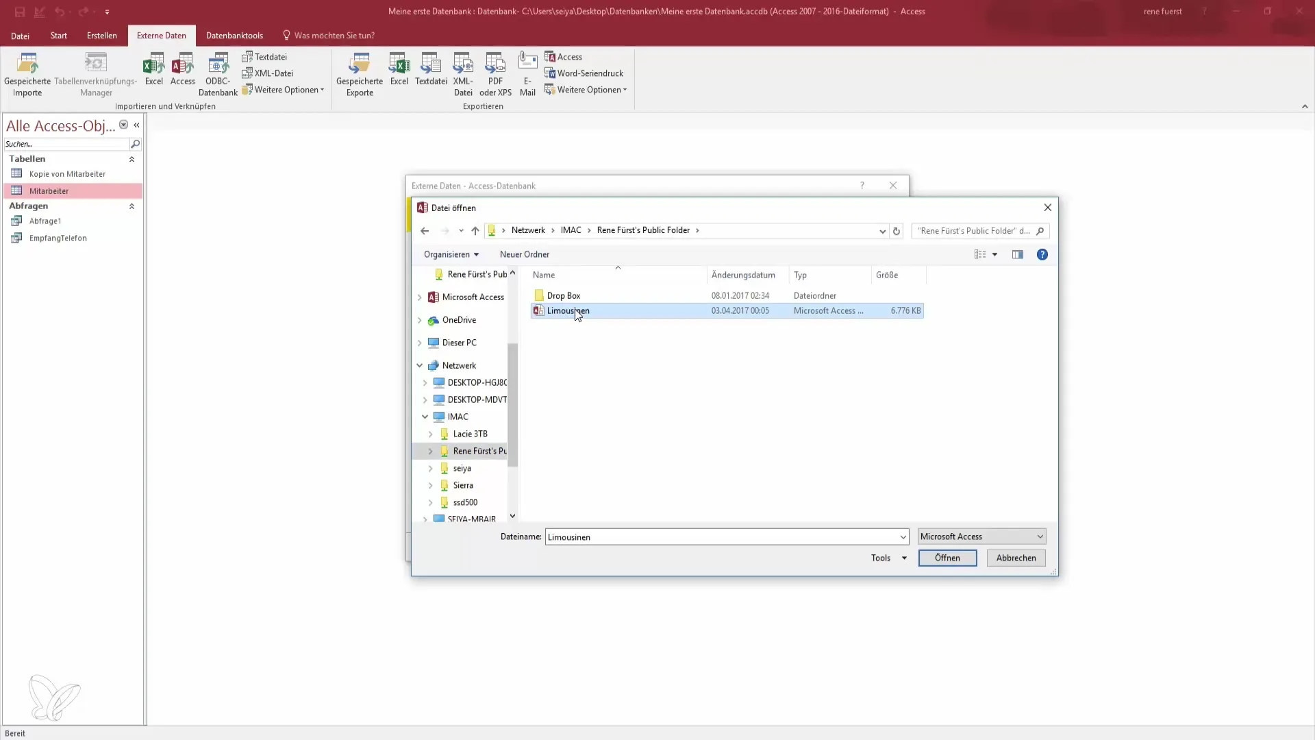Expand the OneDrive tree node
1315x740 pixels.
pos(420,320)
